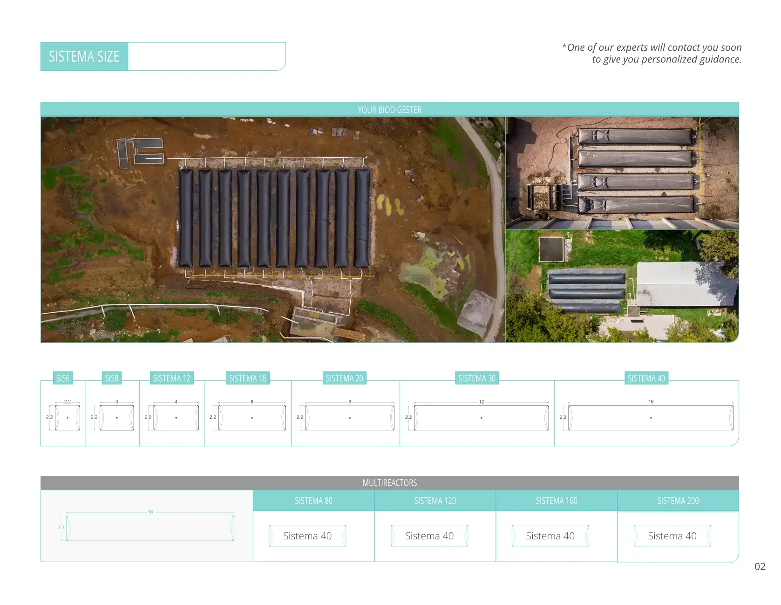This screenshot has height=605, width=781.
Task: Select the 8 meter long reactor diagram
Action: (349, 417)
